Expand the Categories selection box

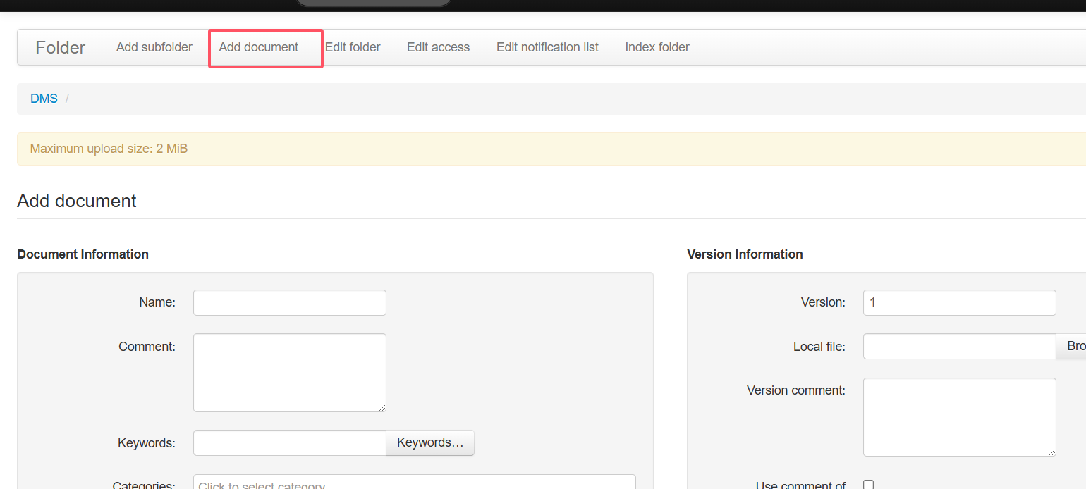click(414, 483)
